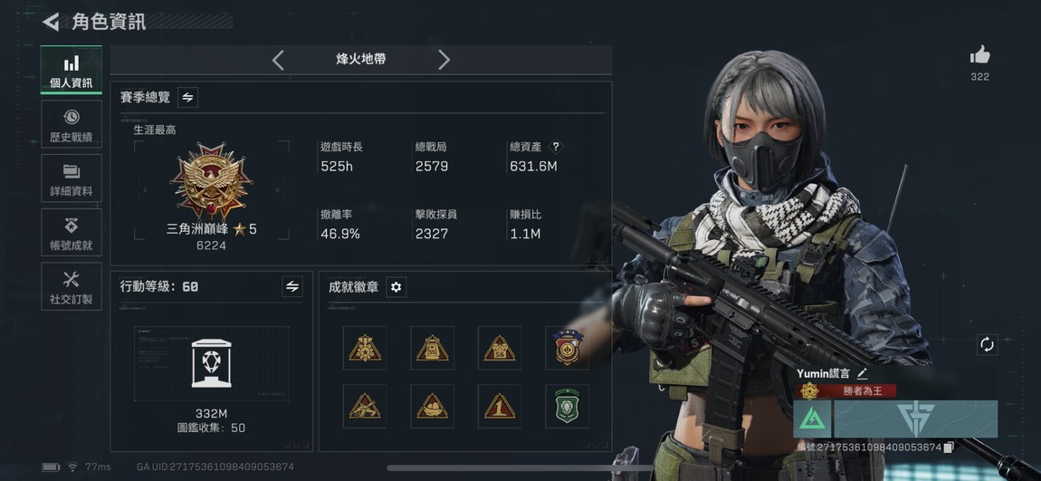
Task: Rotate the character with the refresh icon
Action: click(x=988, y=344)
